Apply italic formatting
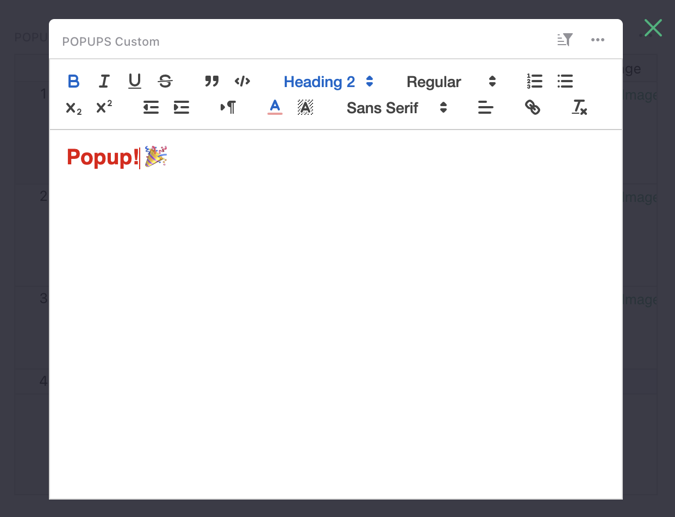The height and width of the screenshot is (517, 675). pos(104,81)
